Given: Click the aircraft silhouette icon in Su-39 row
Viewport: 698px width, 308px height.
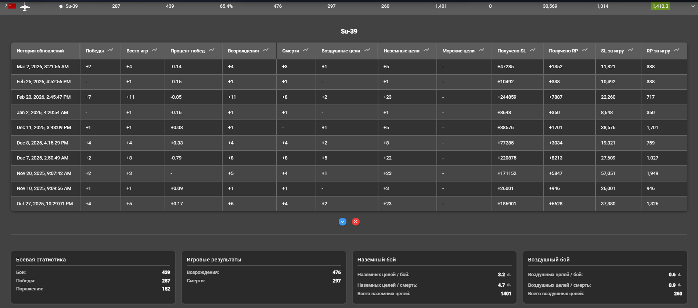Looking at the screenshot, I should (25, 7).
